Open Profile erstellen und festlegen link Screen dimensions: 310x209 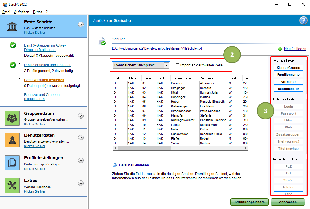[48, 65]
